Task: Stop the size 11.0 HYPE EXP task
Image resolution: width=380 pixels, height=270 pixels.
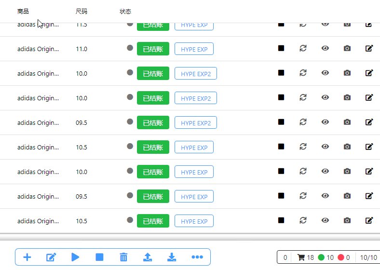Action: pos(281,49)
